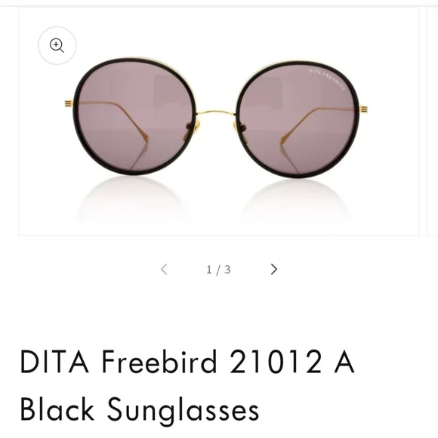Click the left lens of the sunglasses
438x438 pixels.
[135, 116]
